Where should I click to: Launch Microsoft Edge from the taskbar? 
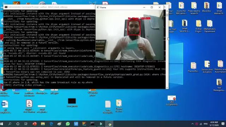(51, 124)
